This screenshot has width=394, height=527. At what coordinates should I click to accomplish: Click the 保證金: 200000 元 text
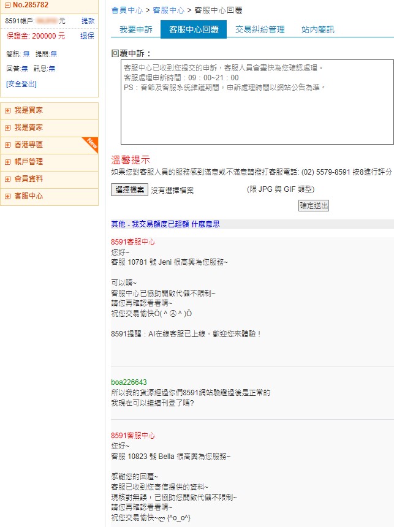coord(36,36)
